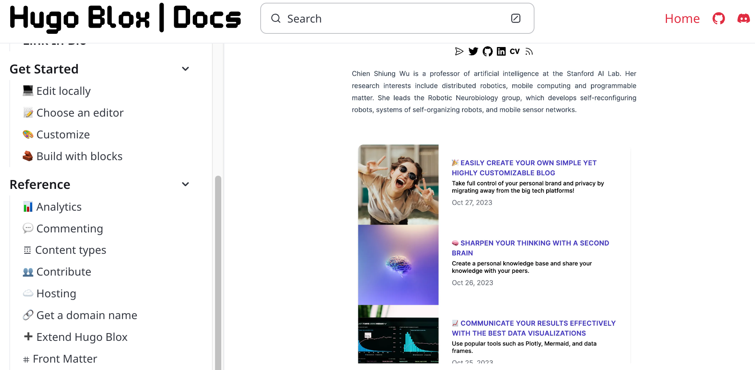Click the list icon beside Content types
The height and width of the screenshot is (370, 755).
27,250
